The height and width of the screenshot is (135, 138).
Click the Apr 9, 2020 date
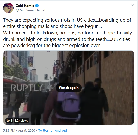tap(26, 131)
